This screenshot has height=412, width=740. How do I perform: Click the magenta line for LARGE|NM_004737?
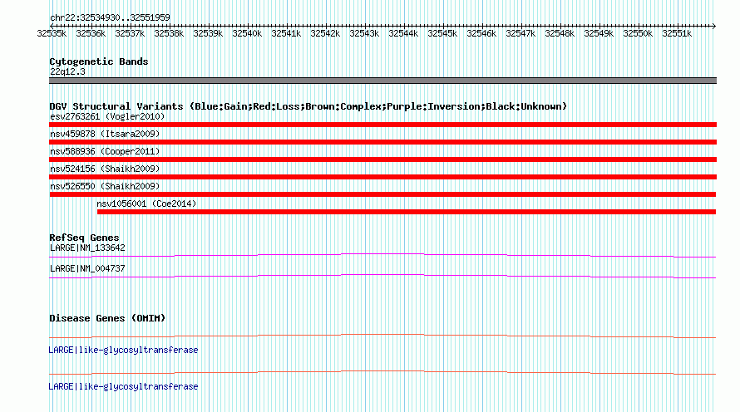[382, 276]
